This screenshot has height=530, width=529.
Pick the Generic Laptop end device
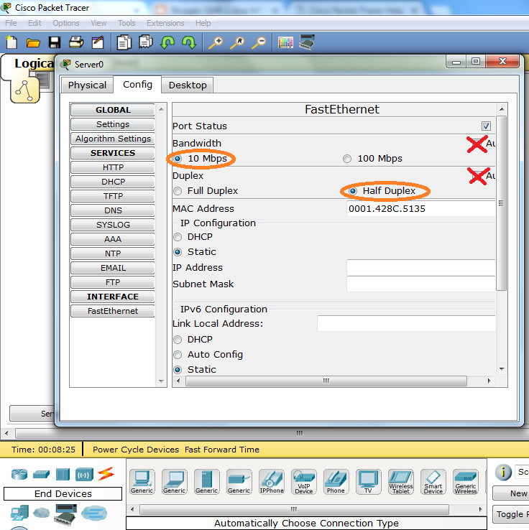174,482
